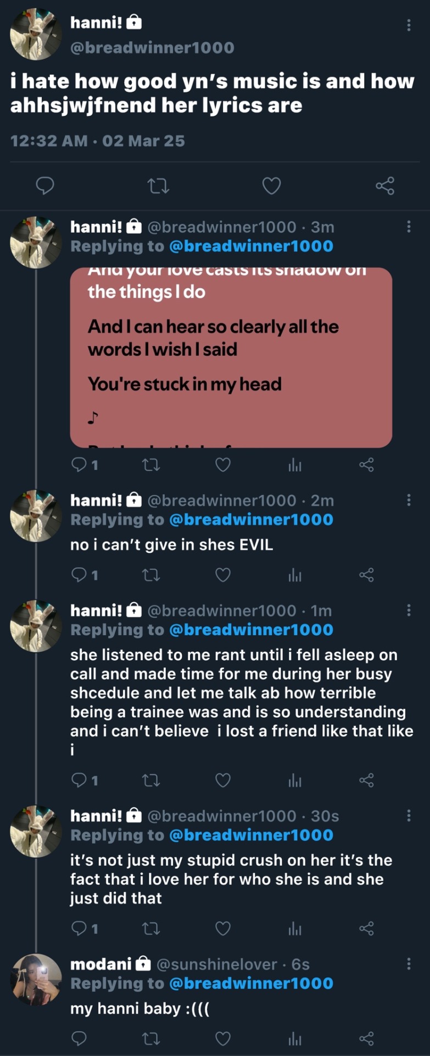The height and width of the screenshot is (1056, 430).
Task: Share the main tweet by hanni!
Action: point(385,186)
